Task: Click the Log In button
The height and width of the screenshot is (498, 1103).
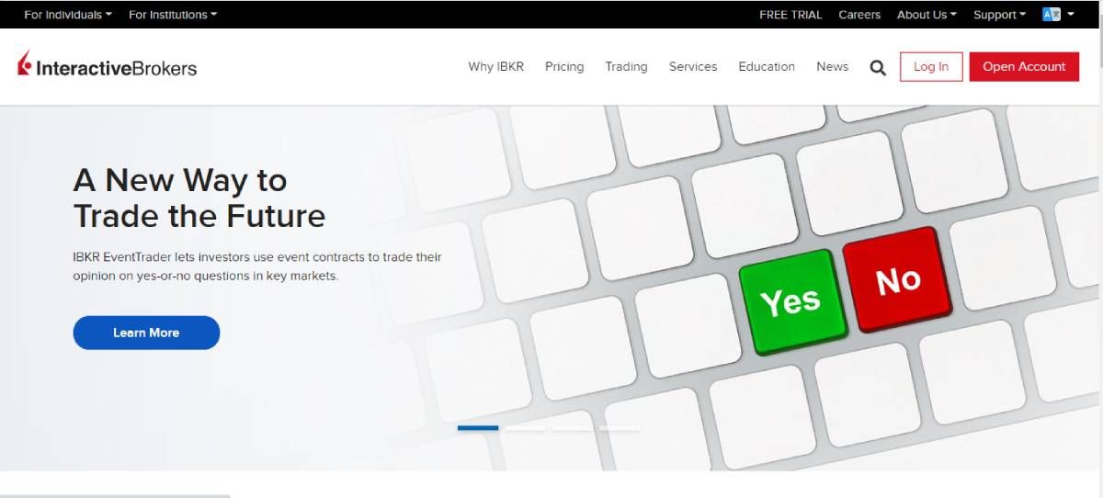Action: (x=931, y=67)
